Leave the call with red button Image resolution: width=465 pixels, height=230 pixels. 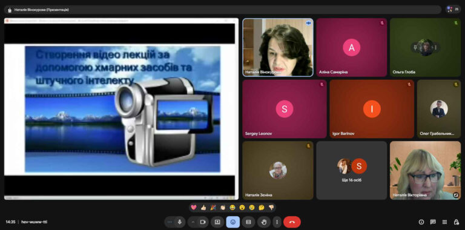click(292, 222)
